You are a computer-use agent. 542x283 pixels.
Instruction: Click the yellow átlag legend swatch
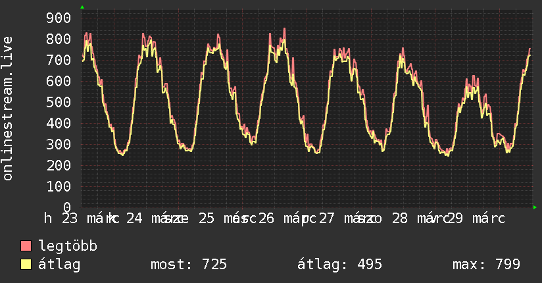tap(26, 265)
